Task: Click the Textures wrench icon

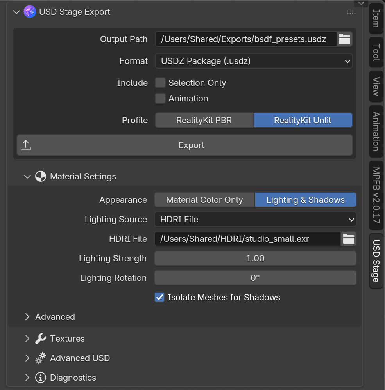Action: click(41, 339)
